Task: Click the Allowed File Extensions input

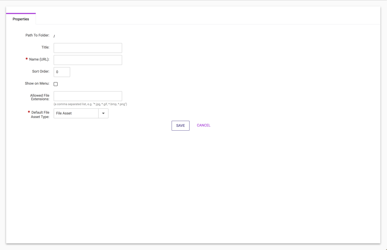Action: pyautogui.click(x=88, y=96)
